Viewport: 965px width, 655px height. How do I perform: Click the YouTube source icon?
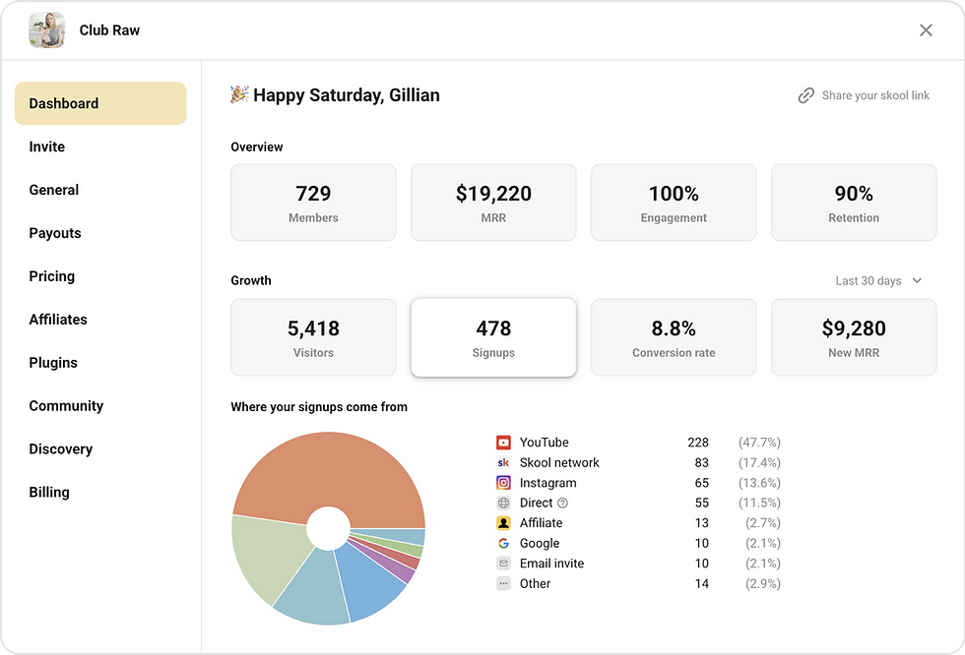[503, 443]
